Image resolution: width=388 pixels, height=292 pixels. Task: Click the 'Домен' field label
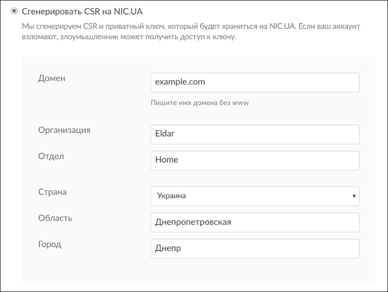(51, 78)
